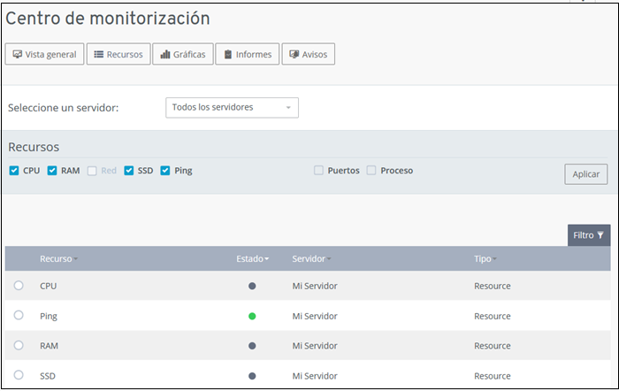
Task: Click the grey status dot for SSD
Action: tap(252, 376)
